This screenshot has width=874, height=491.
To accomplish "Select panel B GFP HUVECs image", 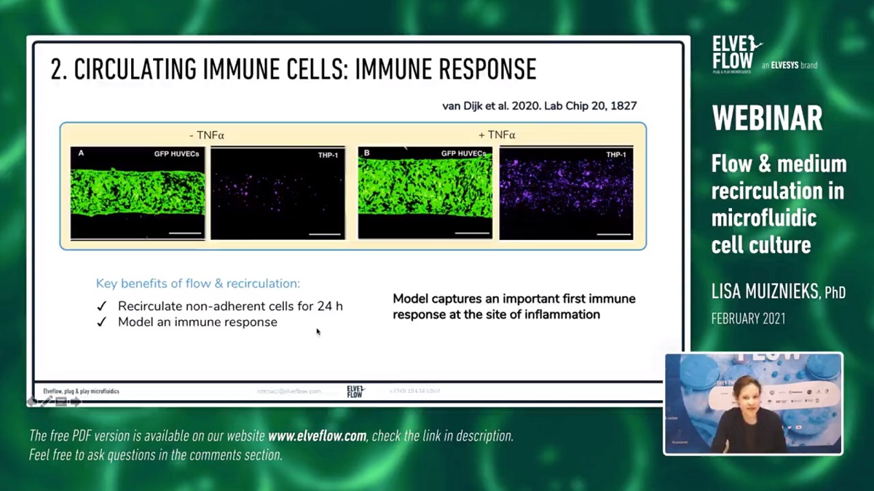I will pos(425,193).
